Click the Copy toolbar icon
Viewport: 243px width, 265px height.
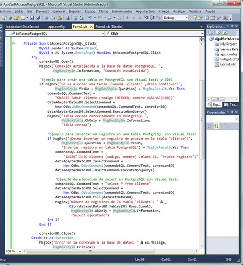53,18
